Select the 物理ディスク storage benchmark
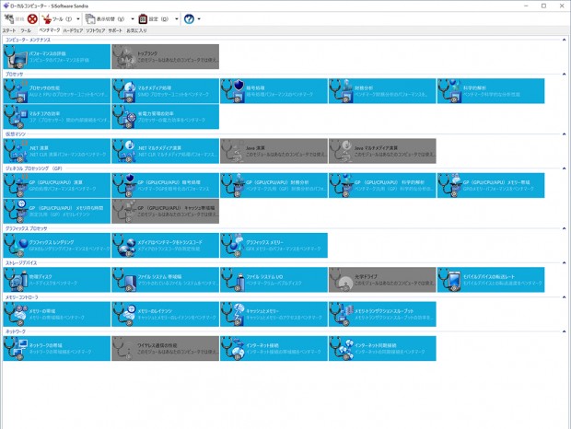571x429 pixels. 56,280
